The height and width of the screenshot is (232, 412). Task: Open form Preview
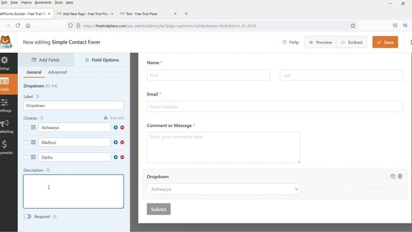click(321, 42)
